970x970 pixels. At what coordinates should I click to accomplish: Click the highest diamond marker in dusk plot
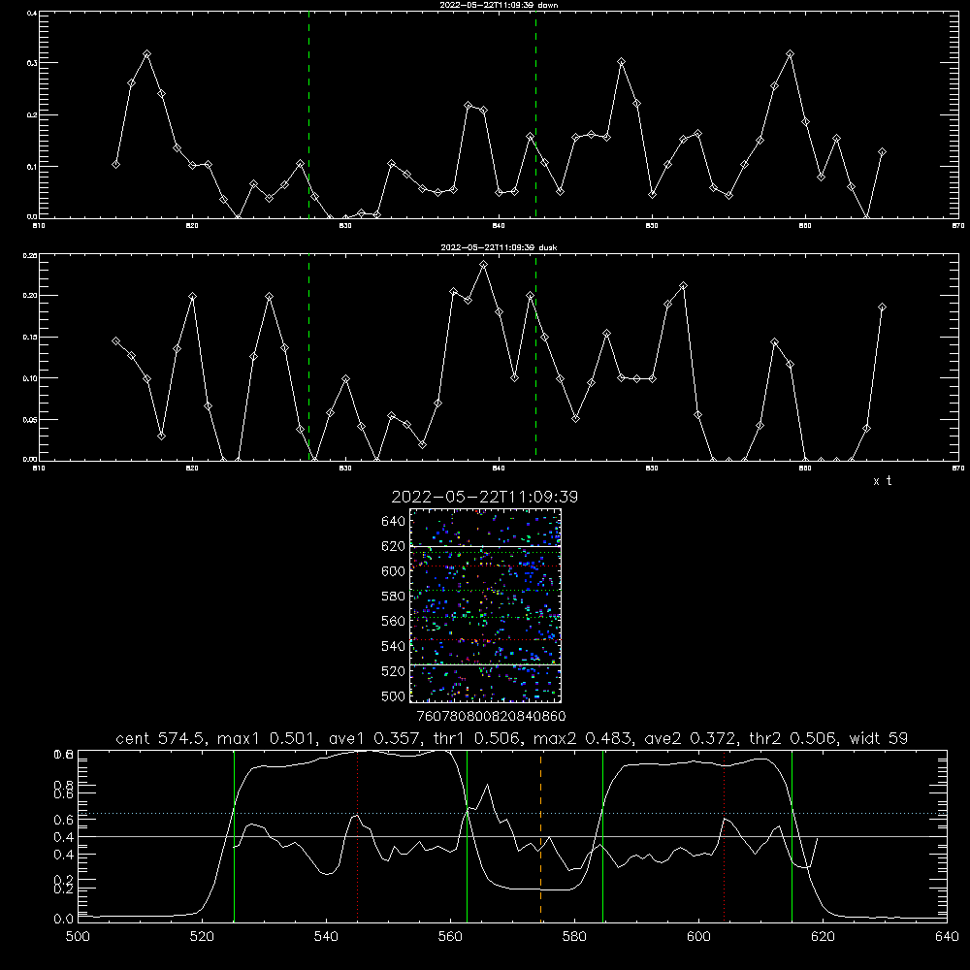pyautogui.click(x=484, y=265)
